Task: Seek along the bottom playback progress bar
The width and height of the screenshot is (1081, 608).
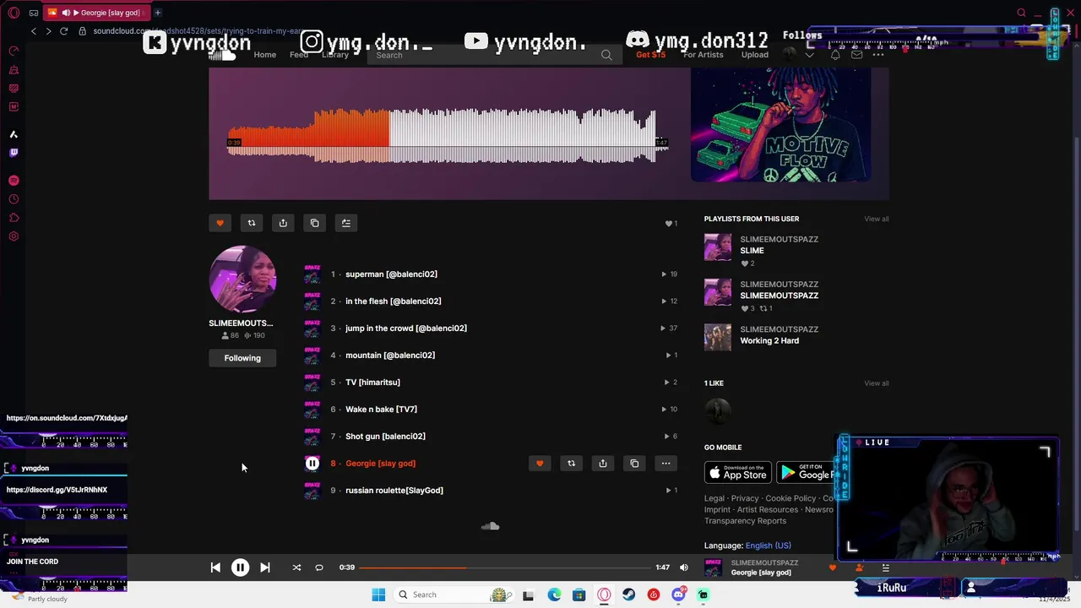Action: coord(507,567)
